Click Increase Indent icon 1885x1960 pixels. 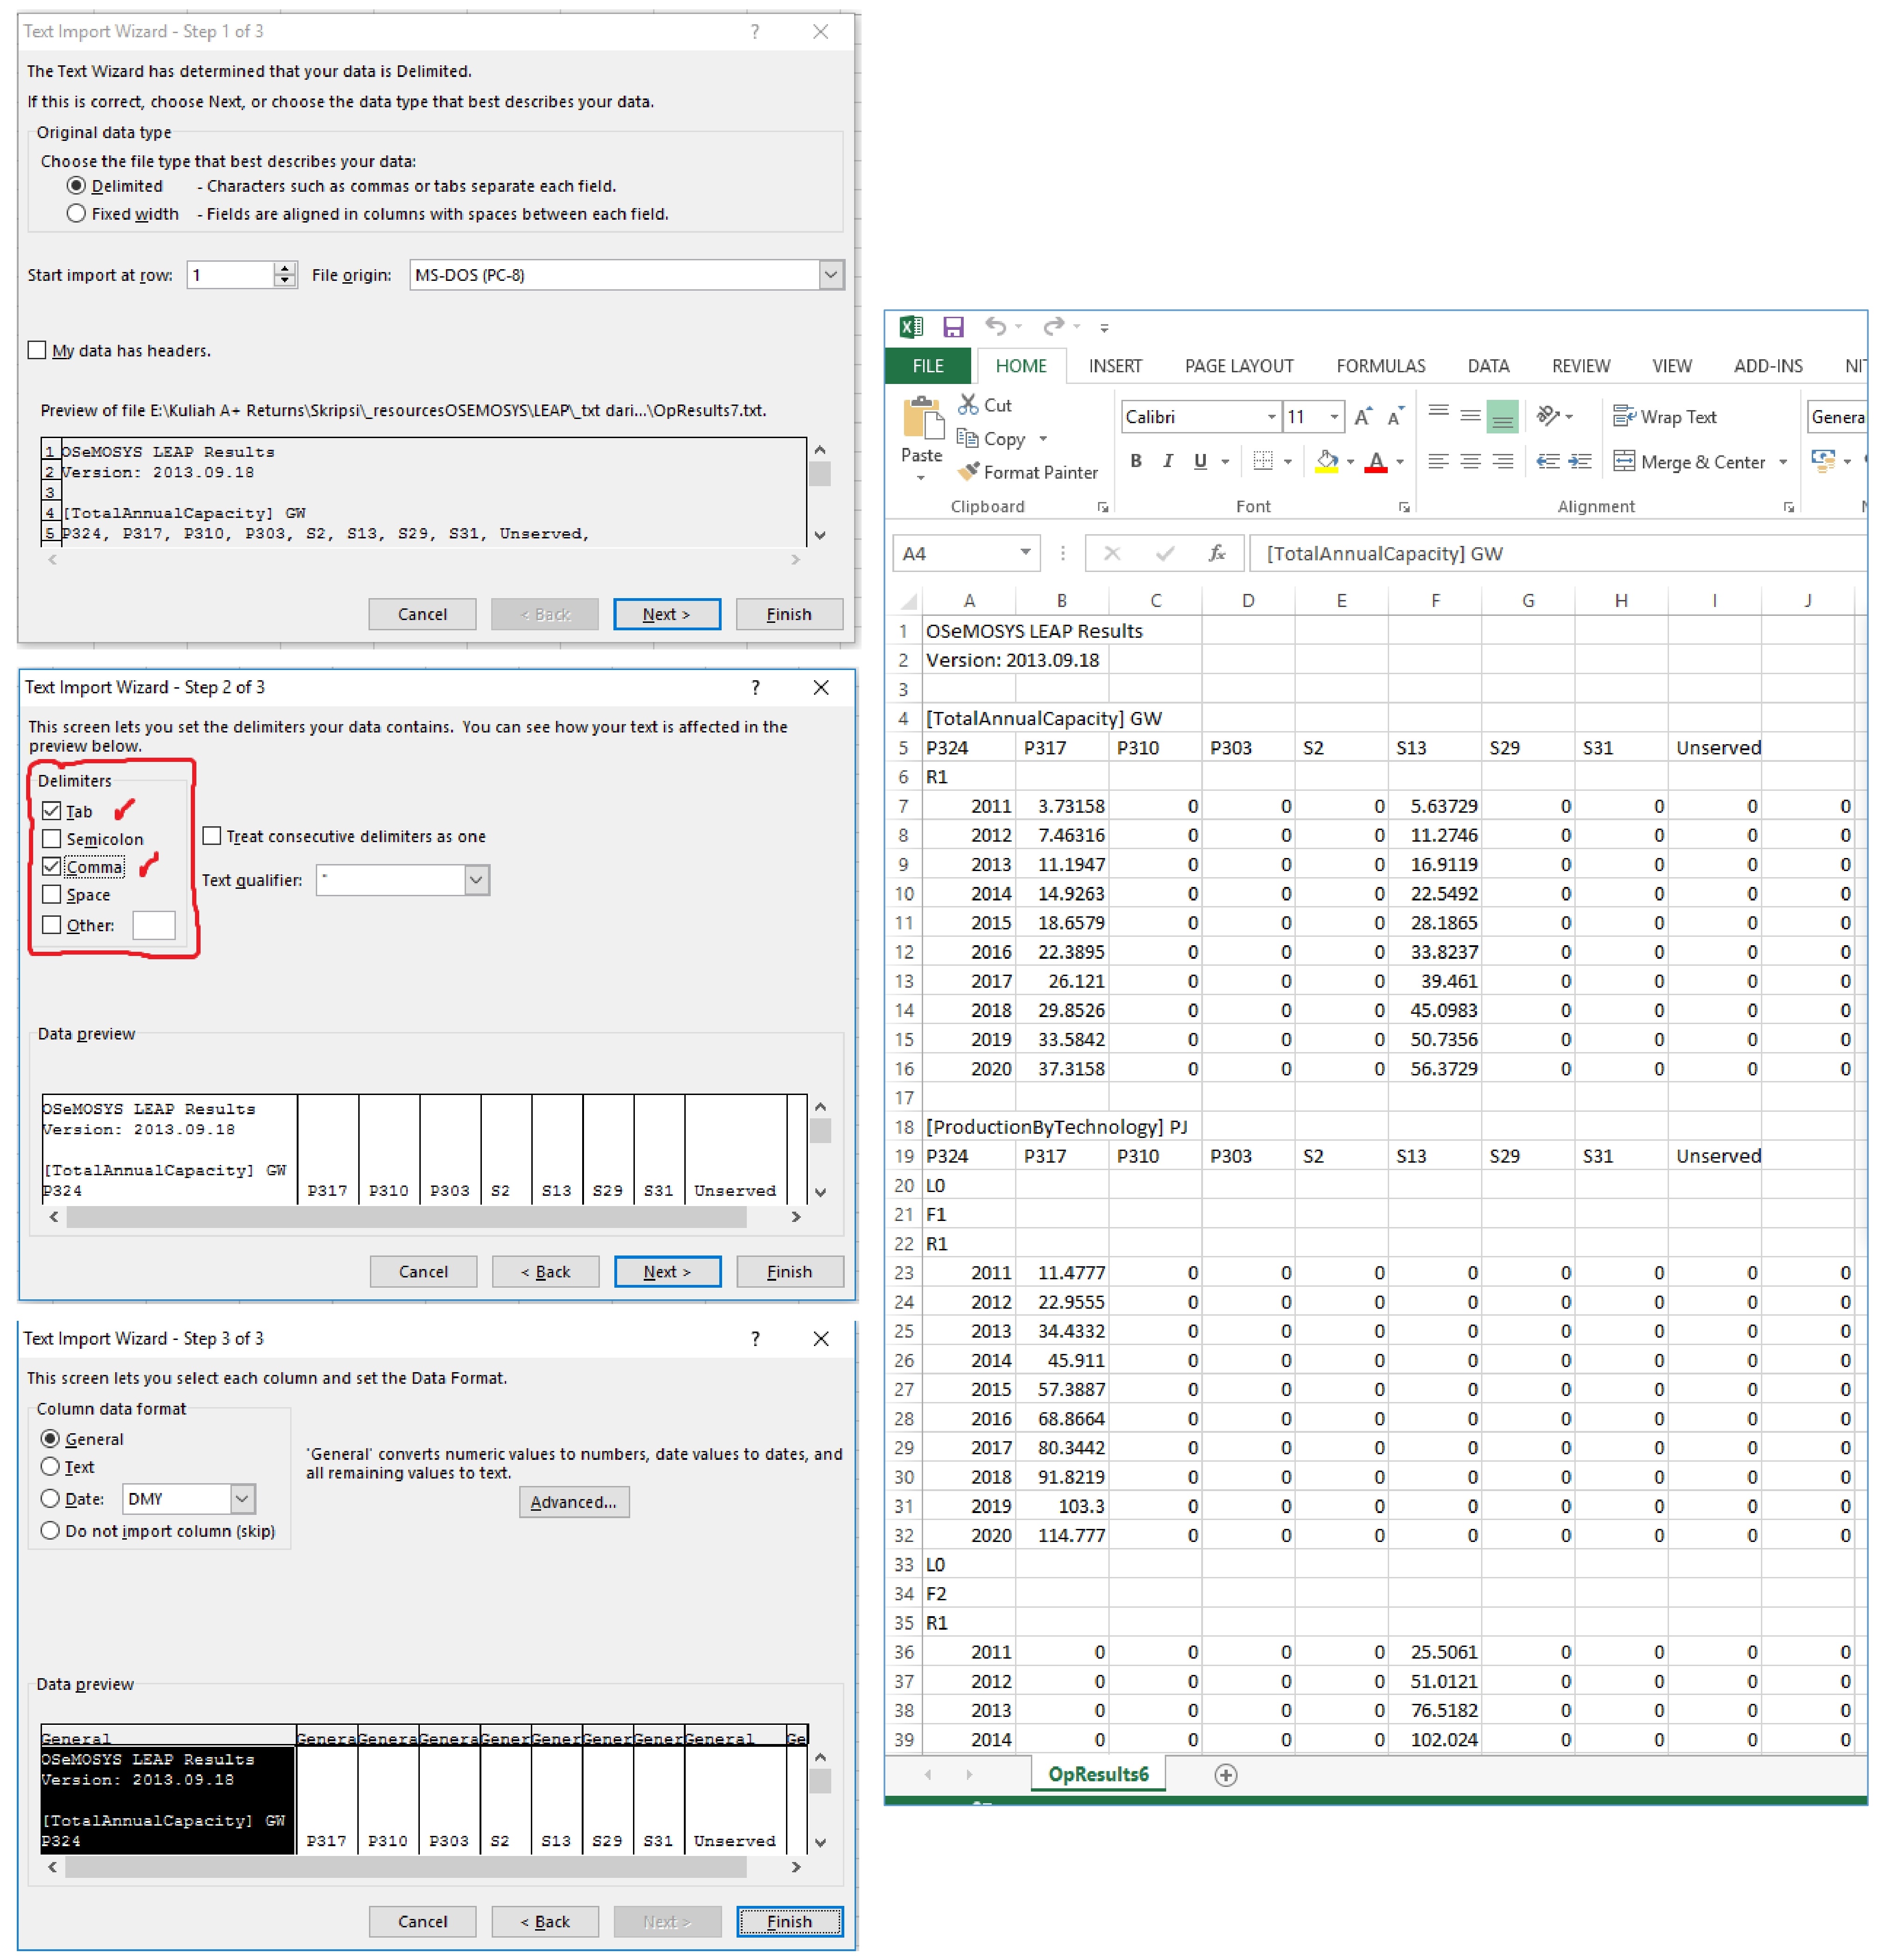1580,461
